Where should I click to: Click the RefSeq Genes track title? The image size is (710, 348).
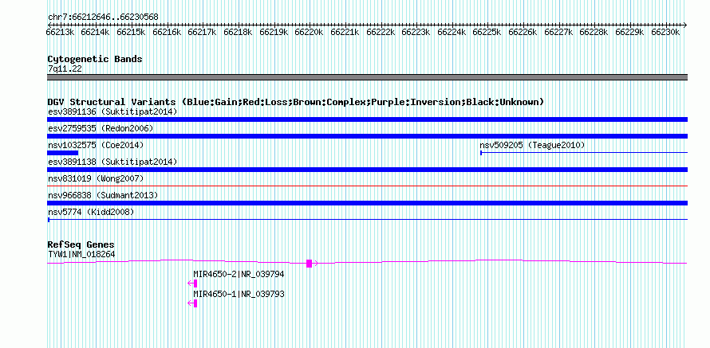81,245
